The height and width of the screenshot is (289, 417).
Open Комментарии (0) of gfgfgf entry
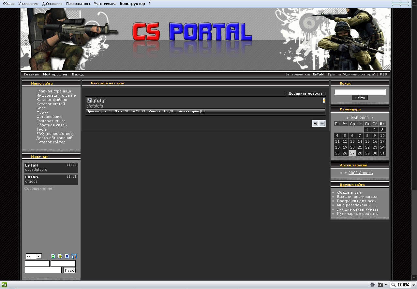point(191,111)
